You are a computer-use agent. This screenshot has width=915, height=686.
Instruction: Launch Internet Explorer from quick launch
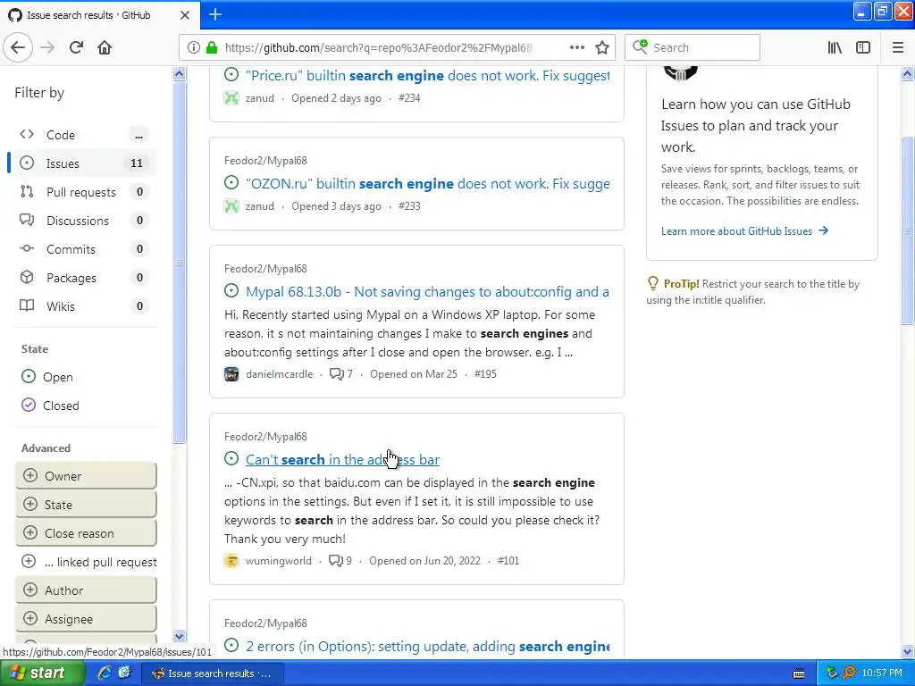pos(105,673)
